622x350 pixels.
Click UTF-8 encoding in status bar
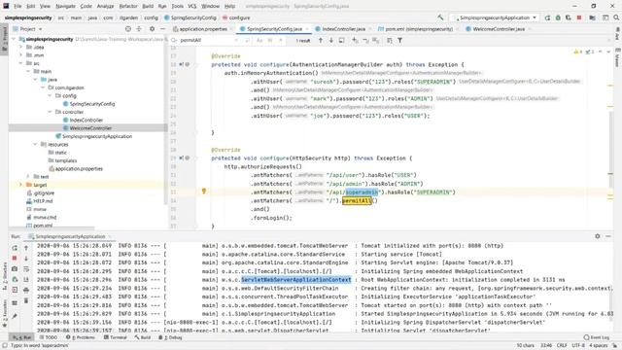(578, 345)
